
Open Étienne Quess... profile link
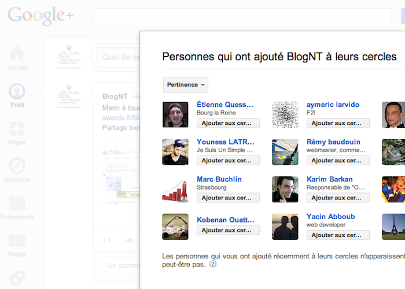tap(224, 105)
